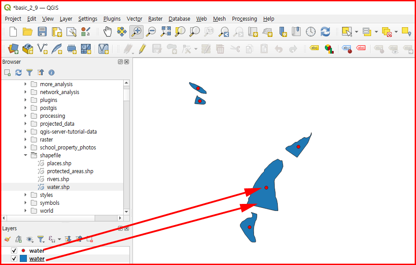This screenshot has height=265, width=416.
Task: Click Zoom to Layer icon
Action: pyautogui.click(x=195, y=32)
